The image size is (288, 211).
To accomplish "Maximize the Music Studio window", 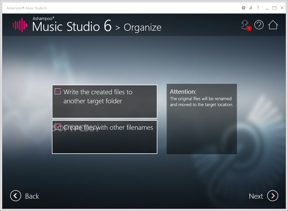I will (274, 8).
